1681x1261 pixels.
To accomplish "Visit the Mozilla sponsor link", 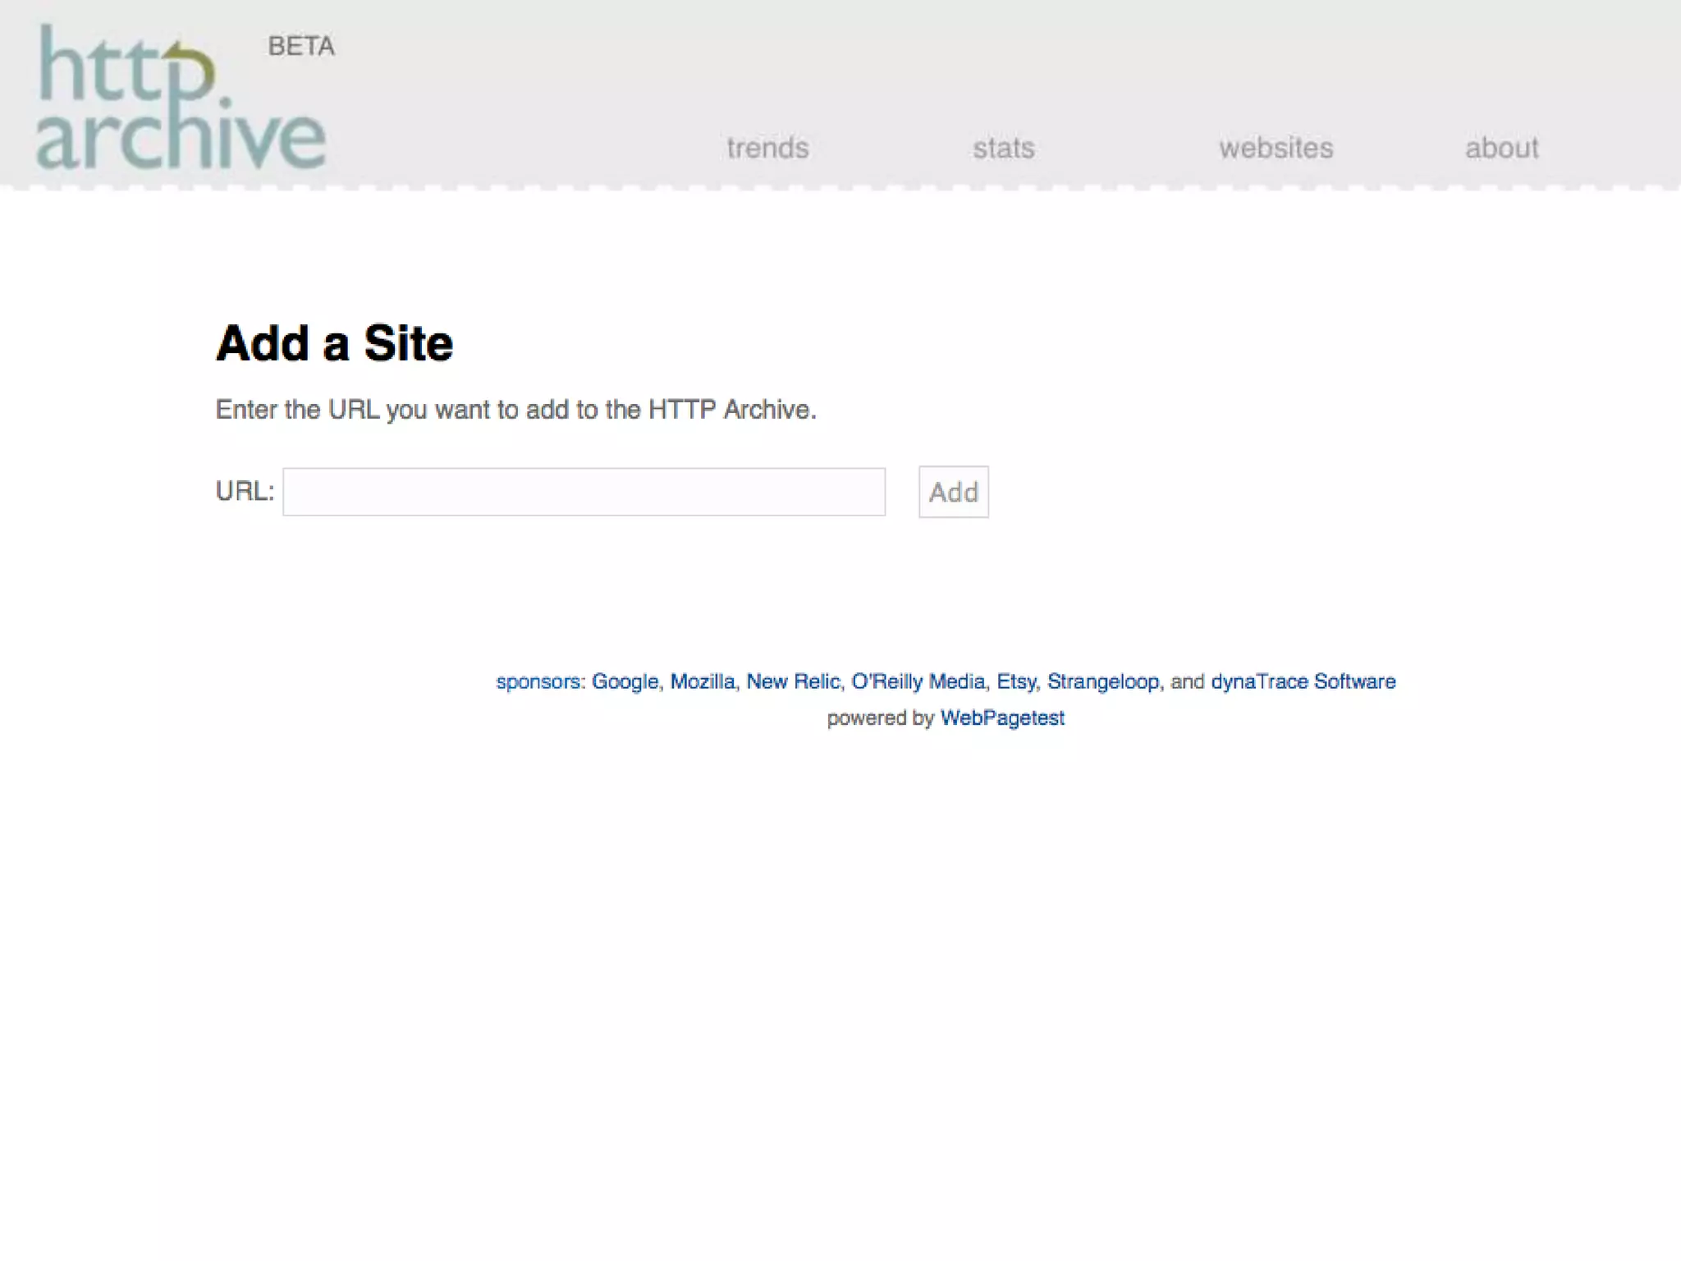I will [702, 681].
